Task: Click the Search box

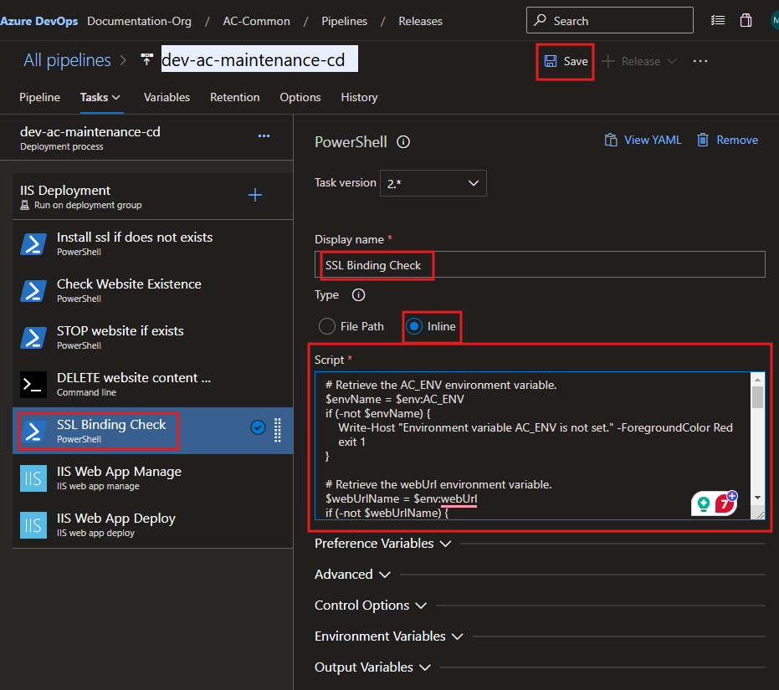Action: pyautogui.click(x=610, y=20)
